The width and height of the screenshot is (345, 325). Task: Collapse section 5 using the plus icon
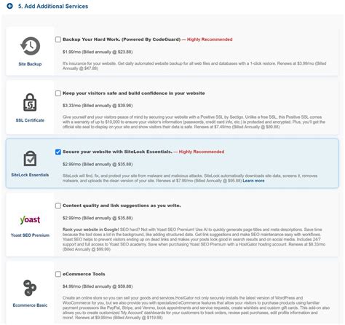[x=9, y=6]
